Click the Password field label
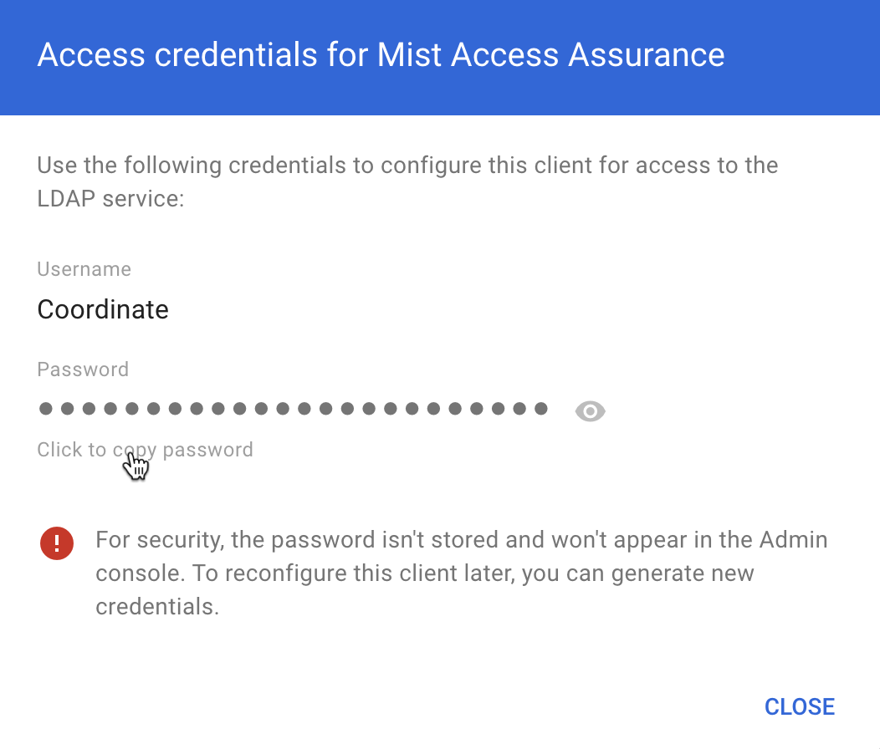This screenshot has height=749, width=880. pos(83,369)
